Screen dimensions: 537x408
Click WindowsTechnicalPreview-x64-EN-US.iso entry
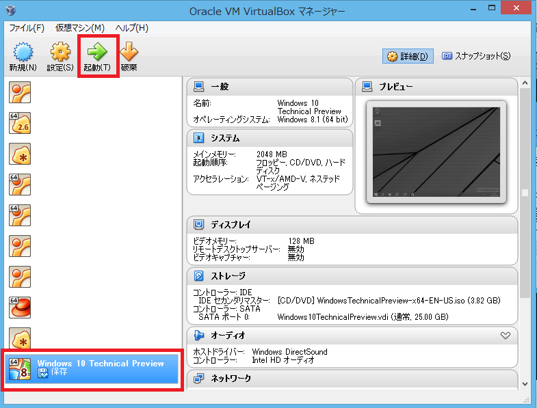[389, 301]
